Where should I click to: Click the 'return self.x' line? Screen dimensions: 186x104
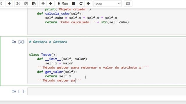pos(58,76)
